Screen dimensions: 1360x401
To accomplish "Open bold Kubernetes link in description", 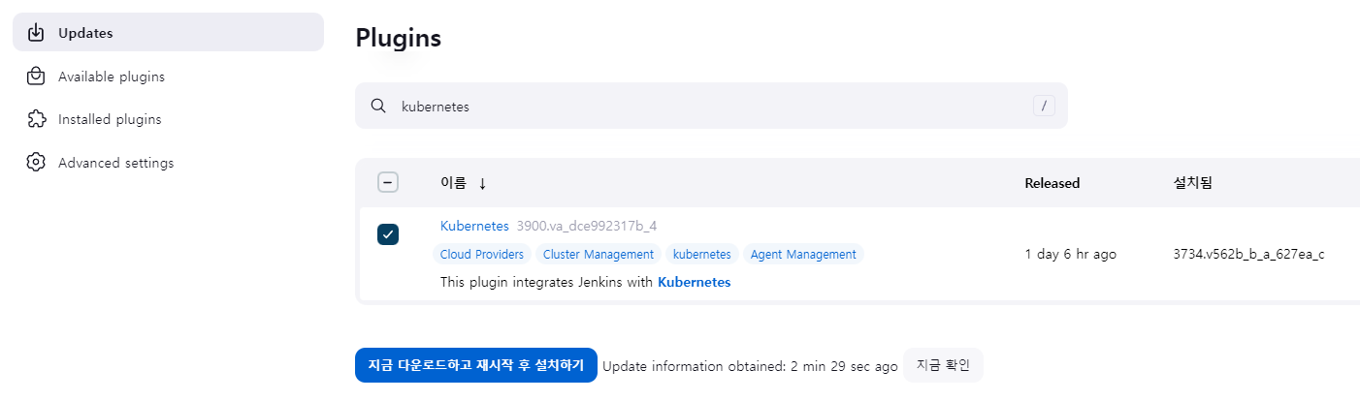I will pyautogui.click(x=694, y=282).
